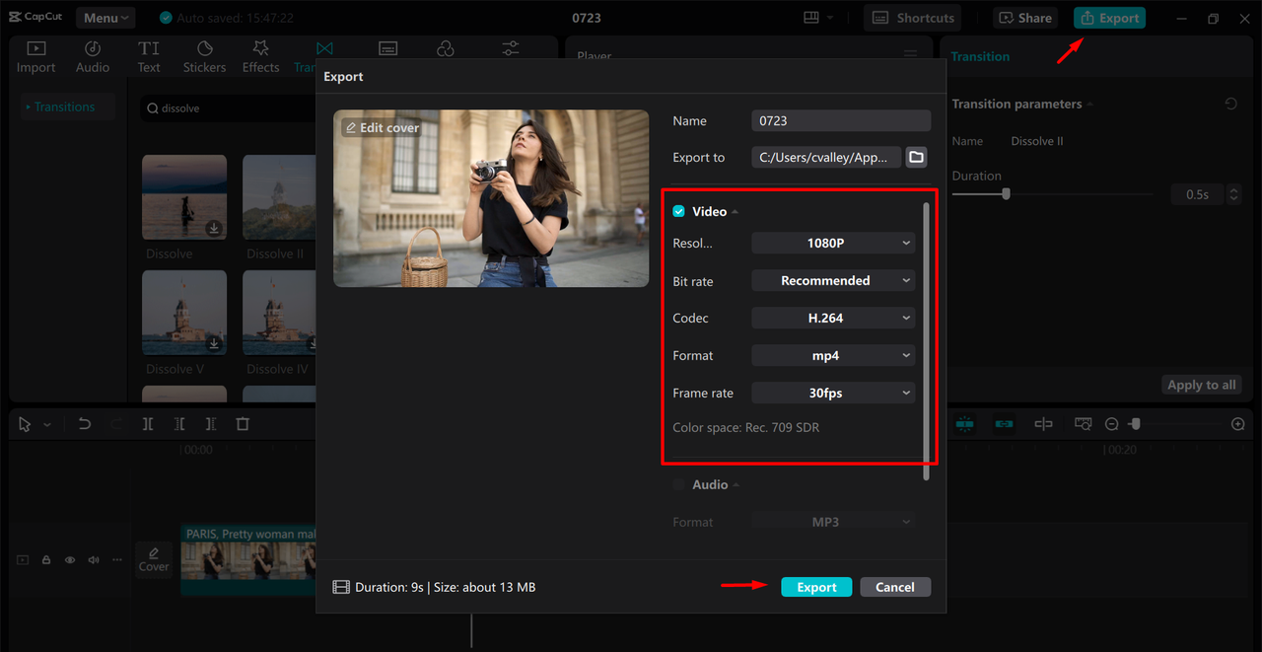Select the cursor pointer tool in timeline

pos(26,424)
